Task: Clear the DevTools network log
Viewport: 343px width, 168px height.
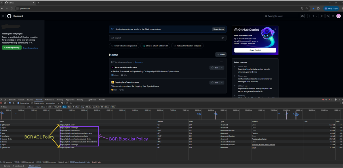Action: click(x=5, y=103)
